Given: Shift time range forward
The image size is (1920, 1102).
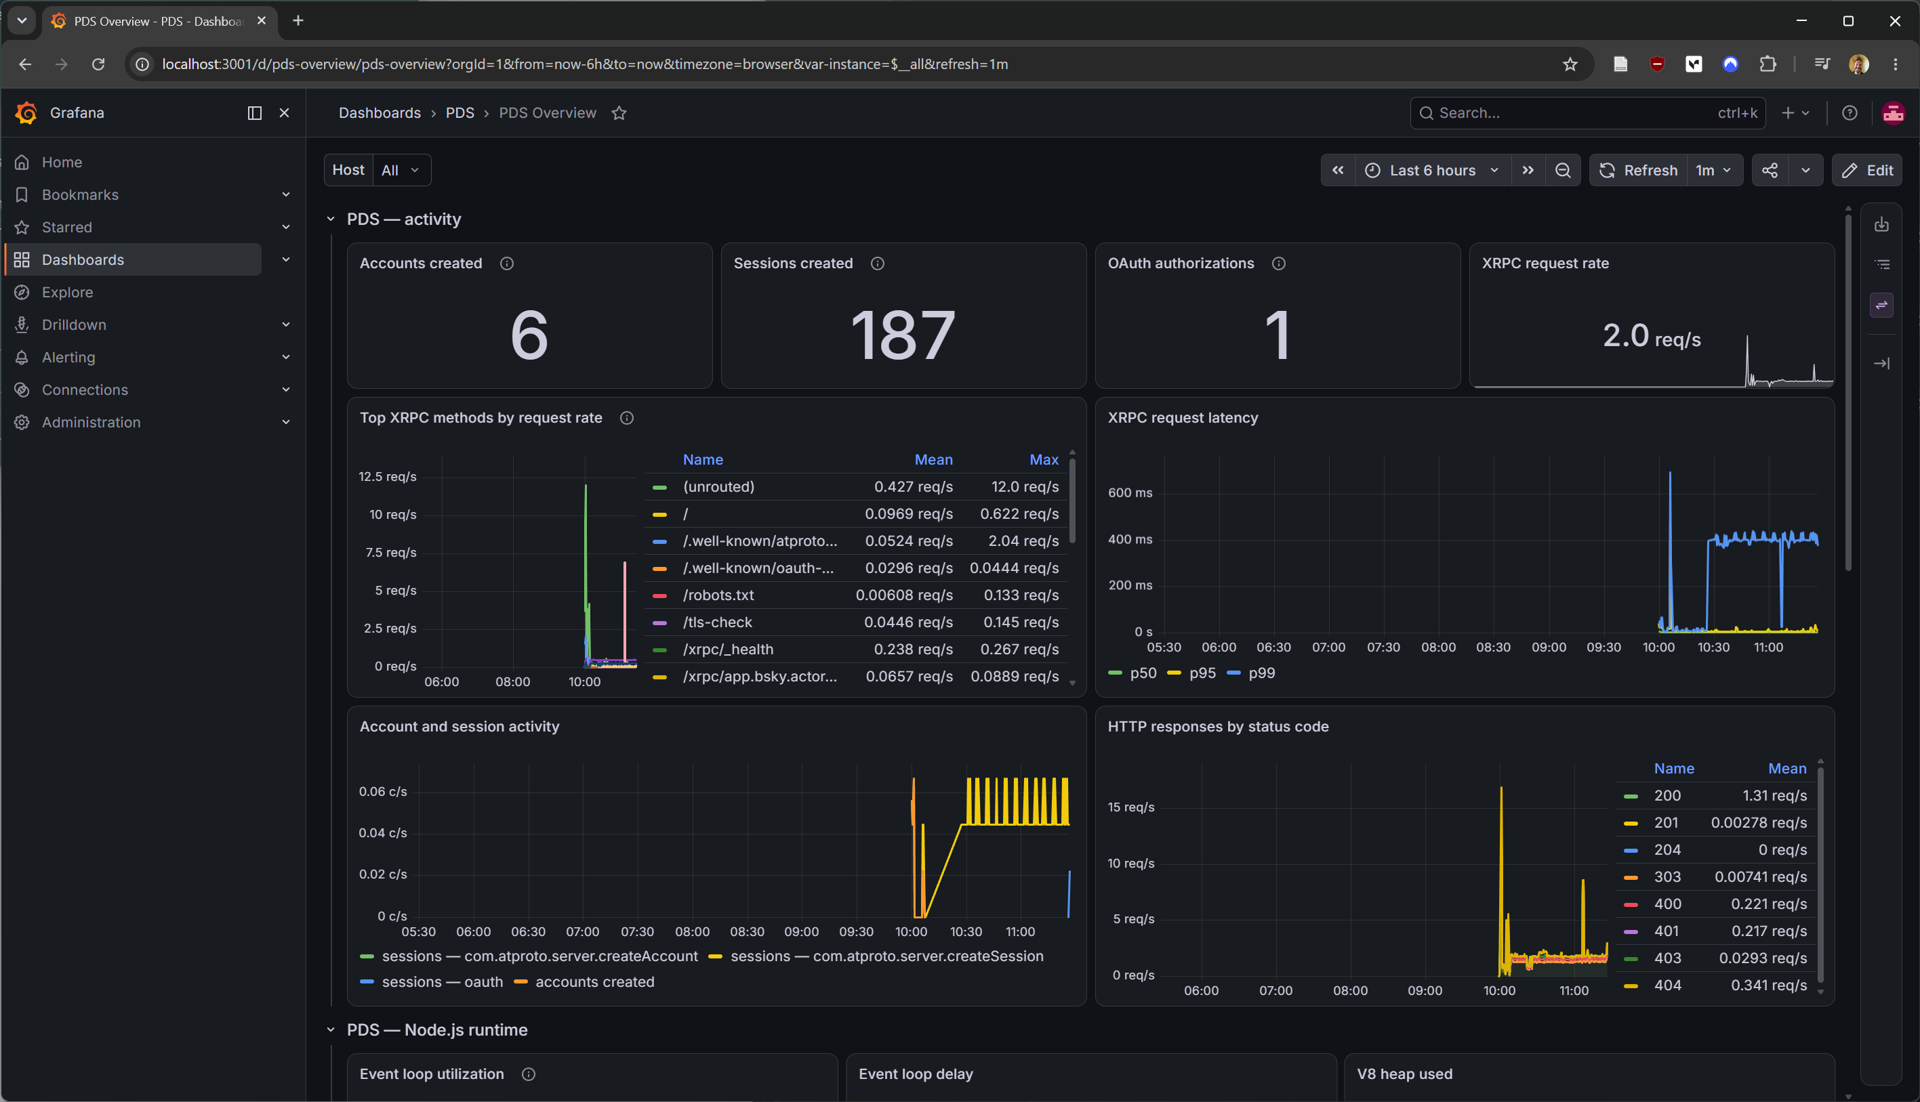Looking at the screenshot, I should click(1528, 170).
